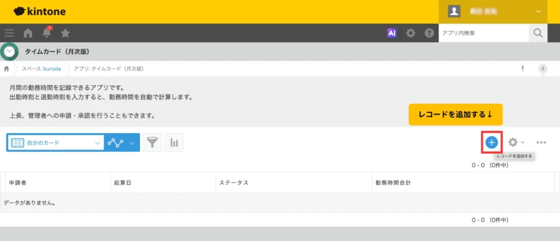The width and height of the screenshot is (560, 241).
Task: Open the help question mark icon
Action: click(429, 33)
